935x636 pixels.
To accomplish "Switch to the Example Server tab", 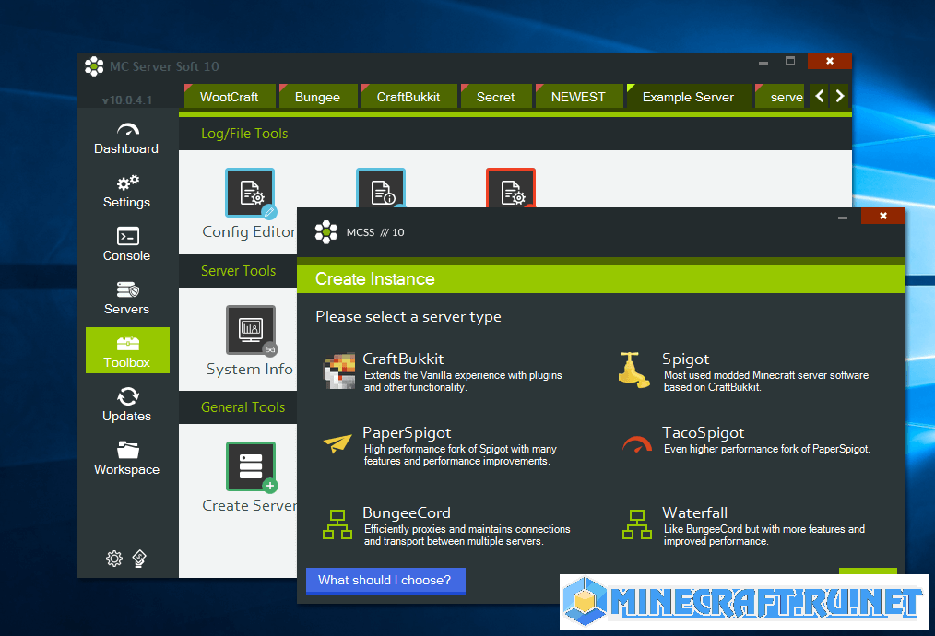I will pos(689,97).
